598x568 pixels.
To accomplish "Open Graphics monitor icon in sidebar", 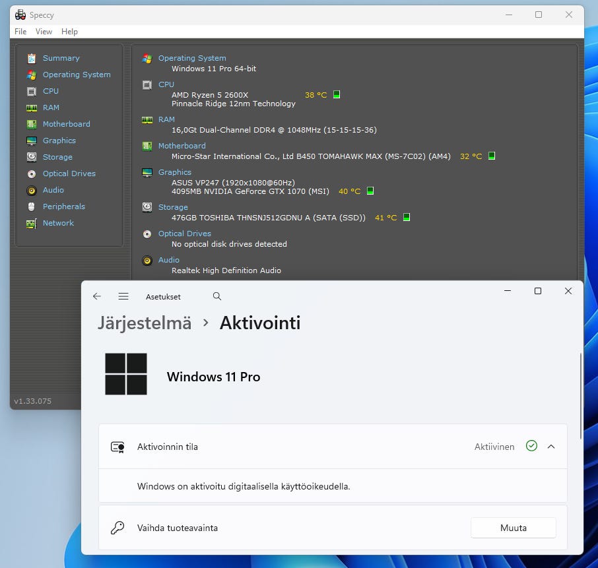I will tap(32, 141).
